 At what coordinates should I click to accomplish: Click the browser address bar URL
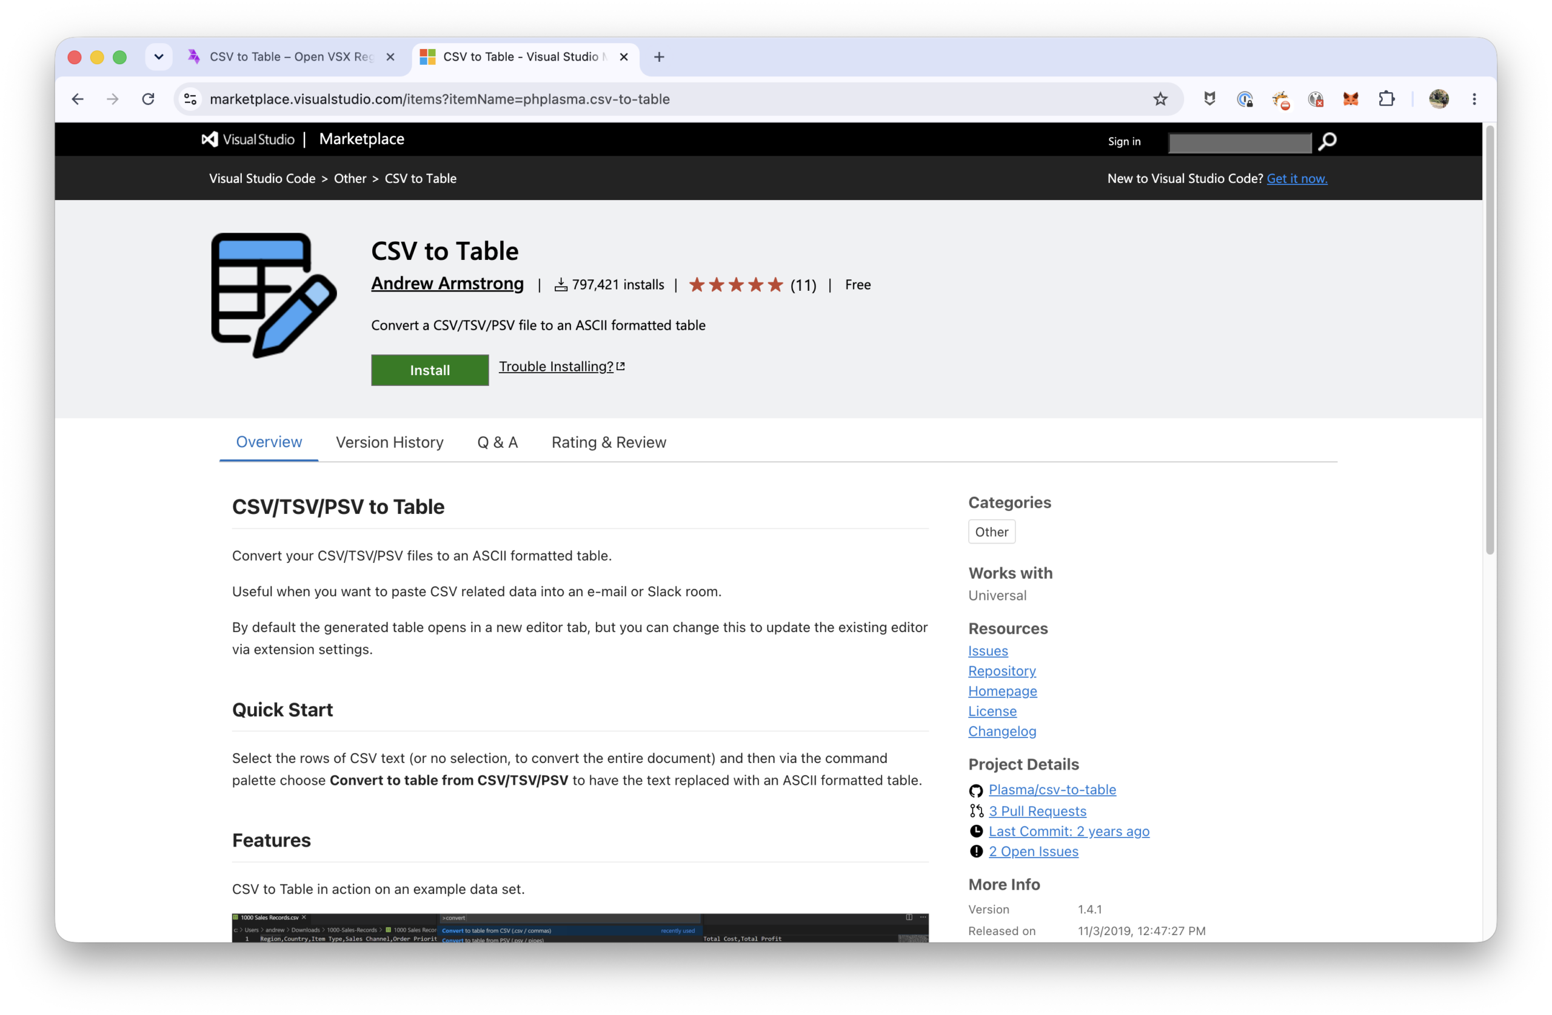coord(440,99)
